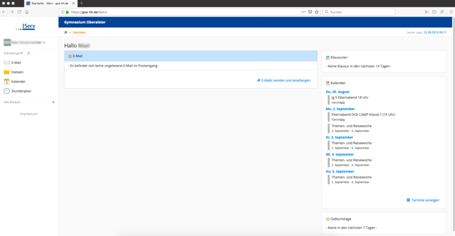Click the no unread e-mail message text
This screenshot has width=455, height=236.
114,66
